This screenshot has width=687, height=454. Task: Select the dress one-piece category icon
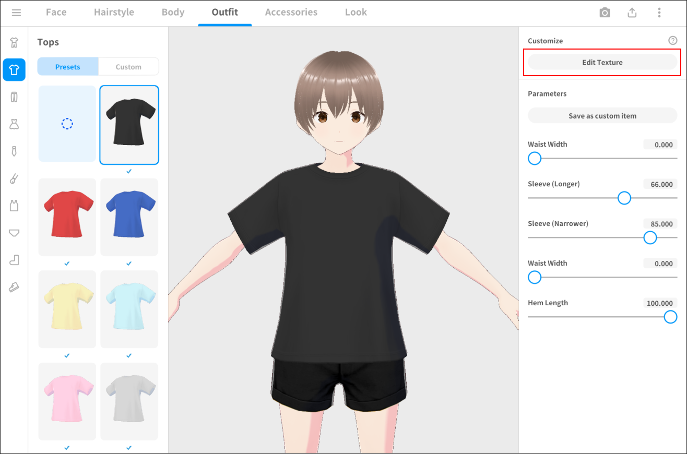tap(14, 124)
